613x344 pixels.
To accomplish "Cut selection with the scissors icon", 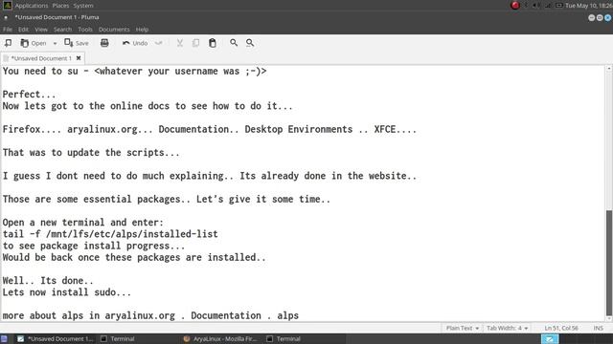I will [180, 43].
